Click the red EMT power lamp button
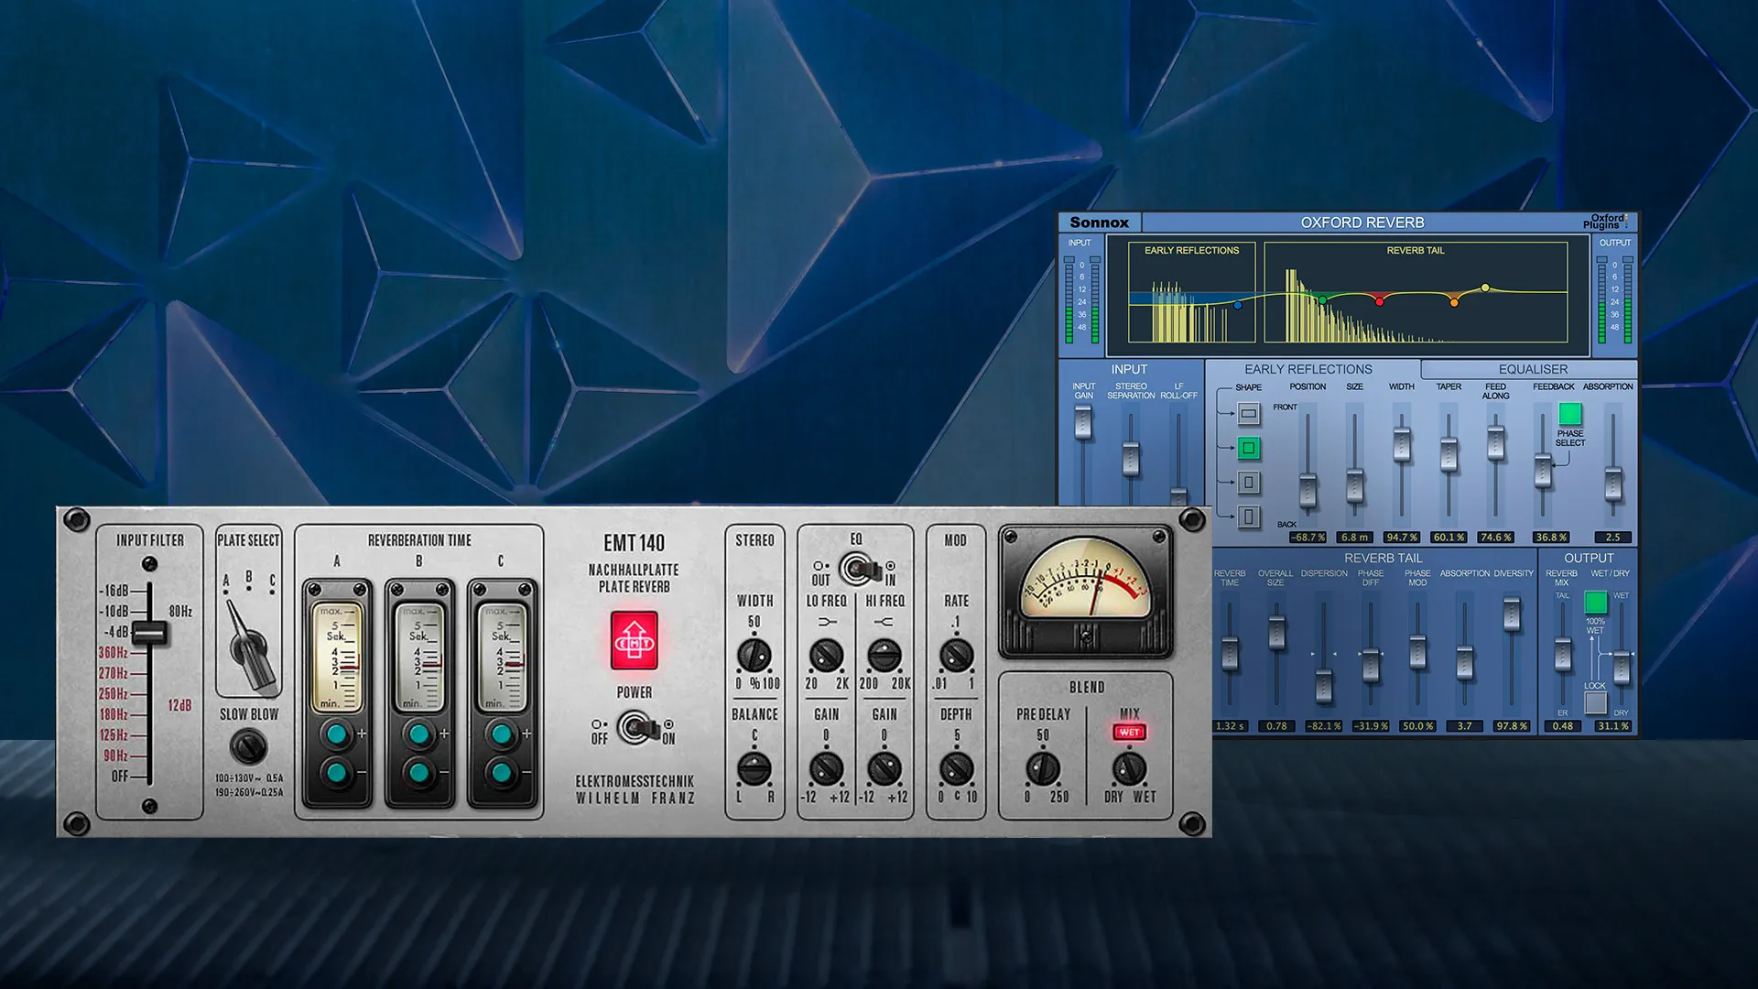Screen dimensions: 1758x989 click(634, 640)
